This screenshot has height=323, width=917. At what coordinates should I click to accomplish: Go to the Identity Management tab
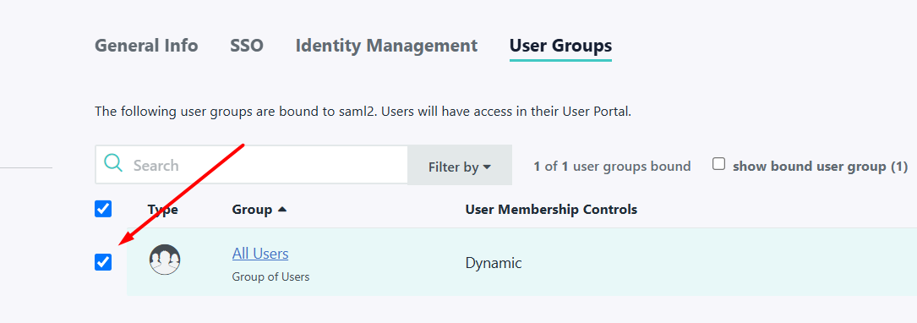pyautogui.click(x=386, y=46)
